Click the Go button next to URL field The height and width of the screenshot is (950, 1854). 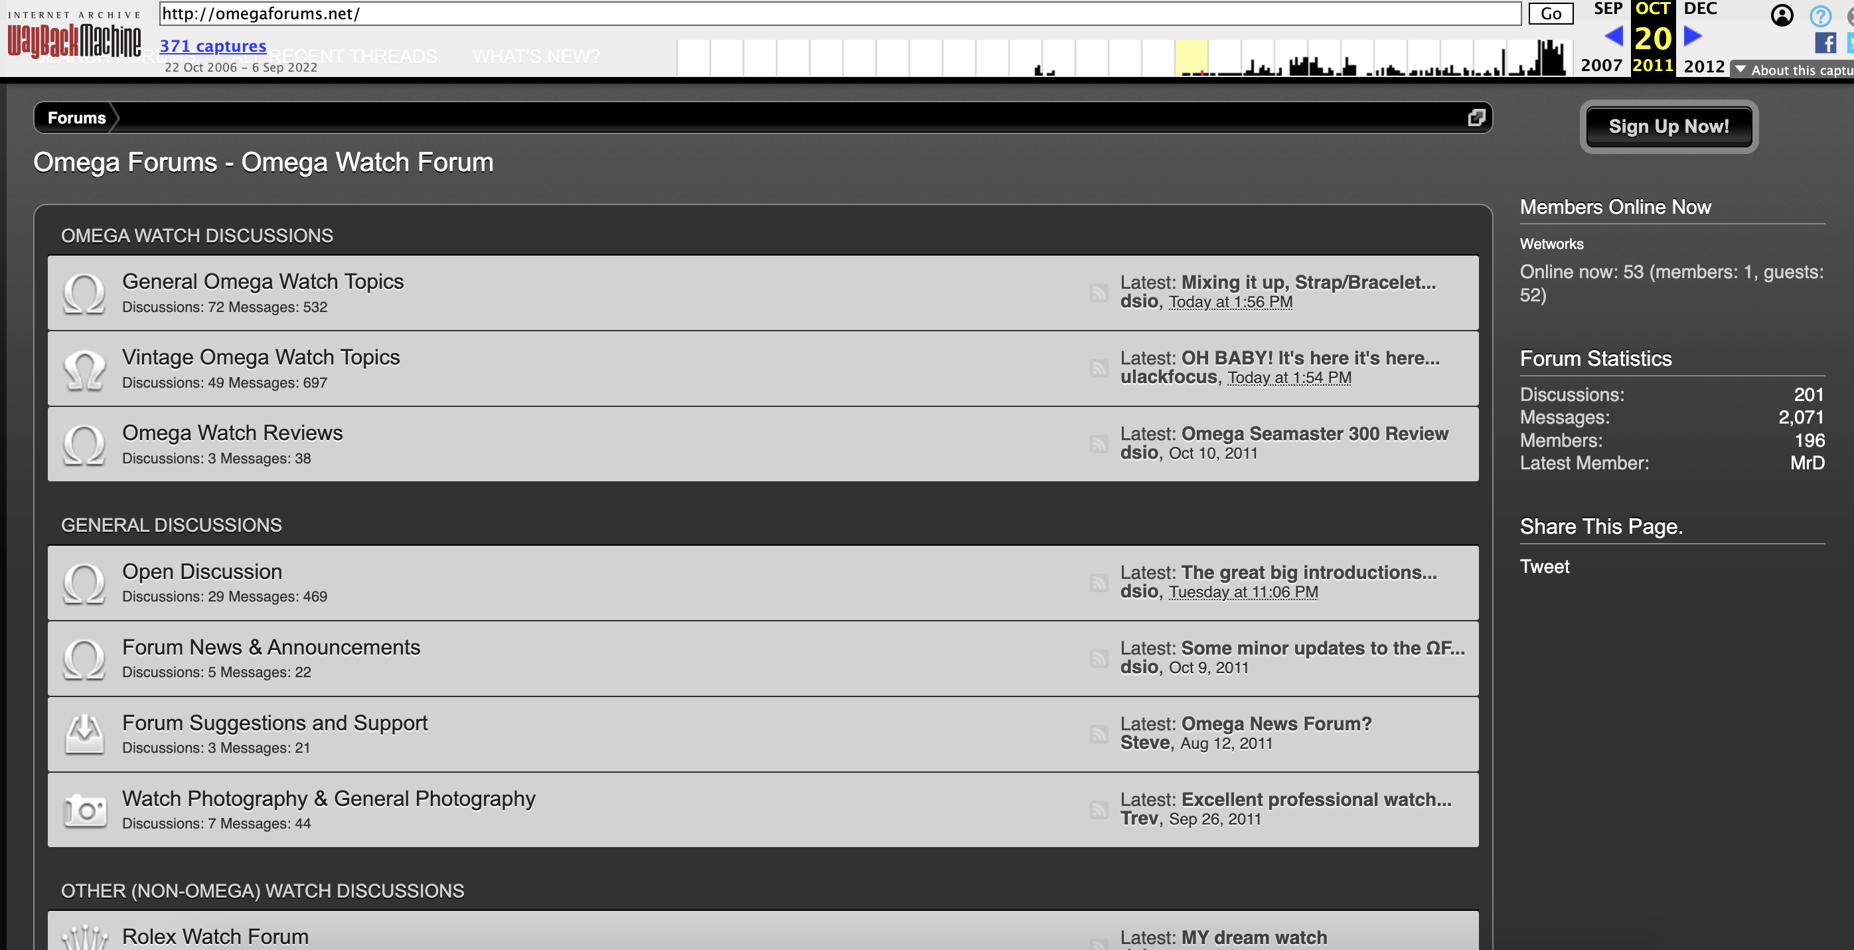pos(1550,14)
